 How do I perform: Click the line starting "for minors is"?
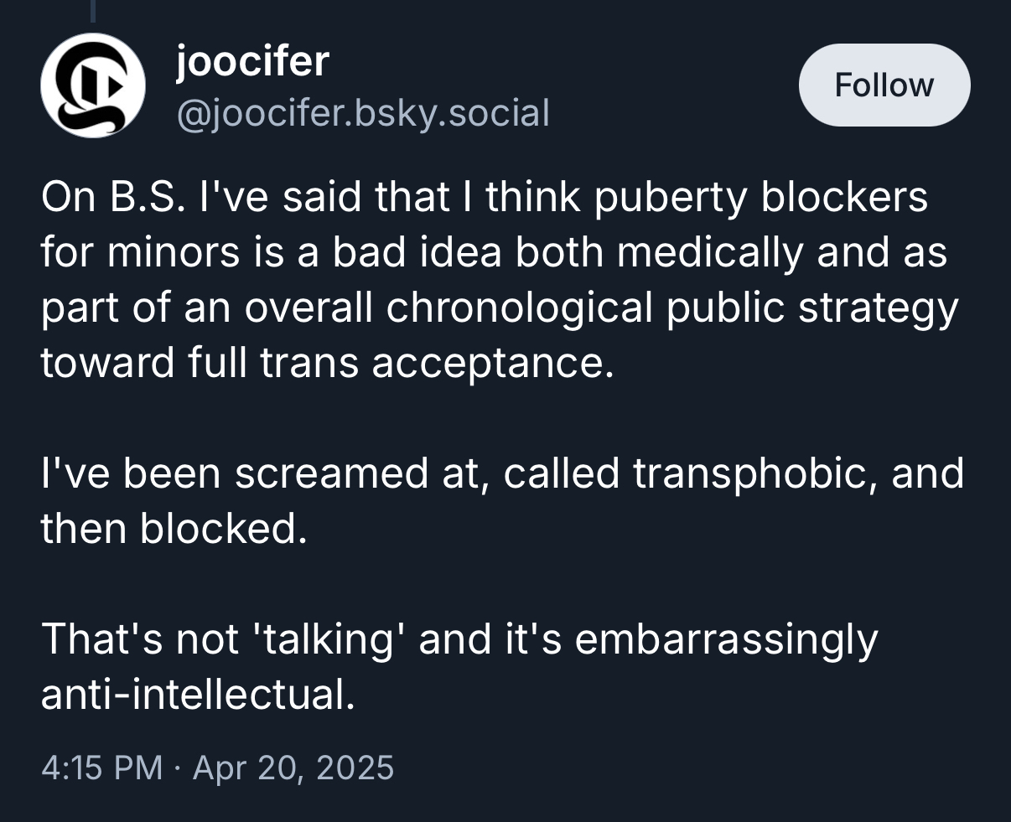493,253
